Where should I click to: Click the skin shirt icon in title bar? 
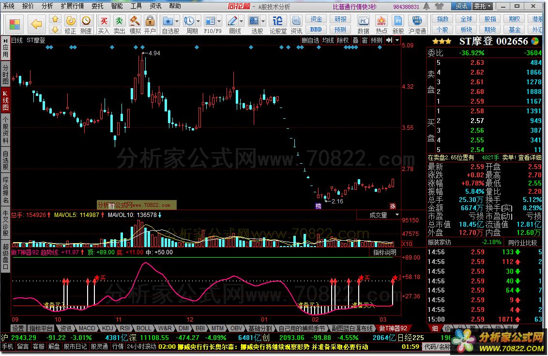pos(439,6)
